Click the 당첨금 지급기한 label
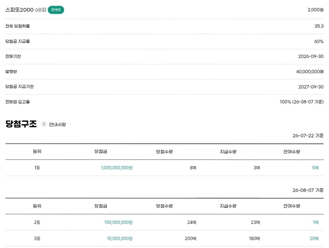The height and width of the screenshot is (248, 329). pyautogui.click(x=20, y=87)
